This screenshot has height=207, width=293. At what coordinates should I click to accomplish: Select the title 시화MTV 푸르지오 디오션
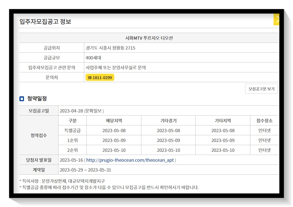coord(149,38)
